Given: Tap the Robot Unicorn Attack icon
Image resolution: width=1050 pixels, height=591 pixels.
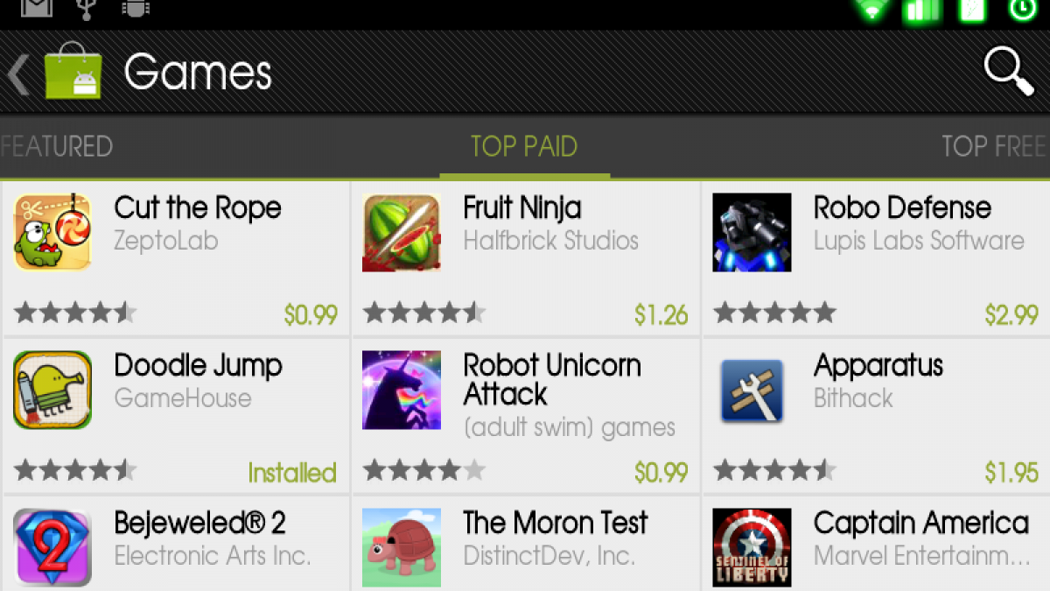Looking at the screenshot, I should point(402,390).
